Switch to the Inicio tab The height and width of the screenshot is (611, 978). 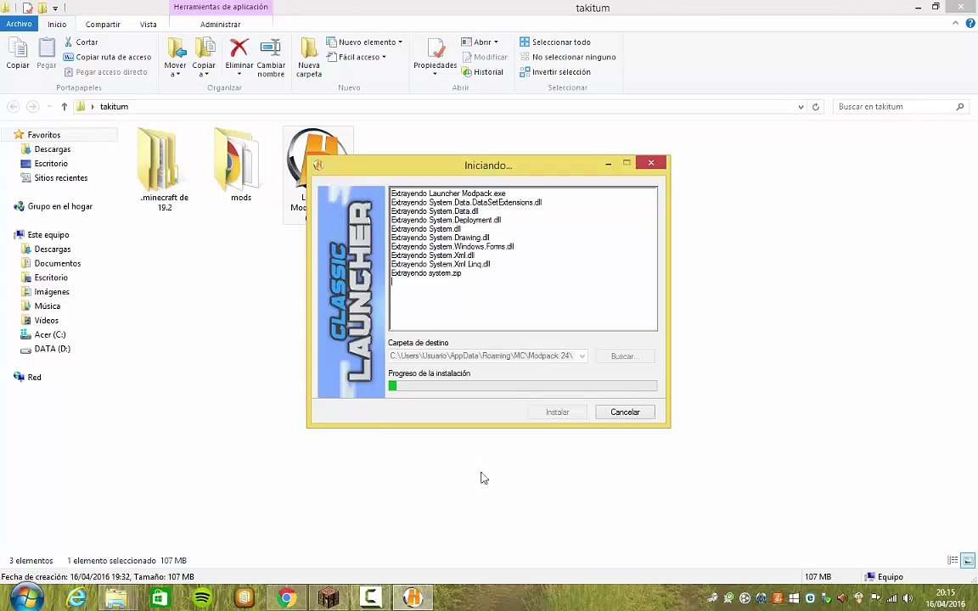coord(57,25)
